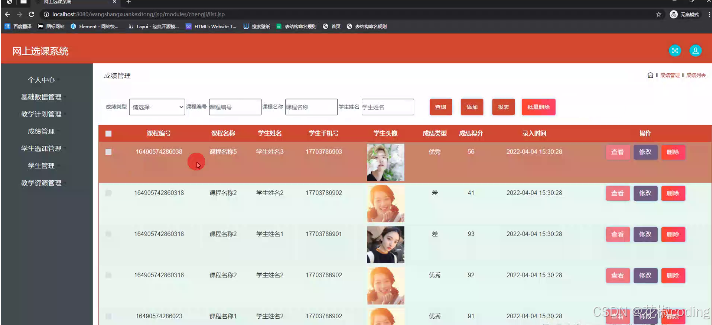
Task: Expand 个人中心 sidebar menu
Action: [x=41, y=80]
